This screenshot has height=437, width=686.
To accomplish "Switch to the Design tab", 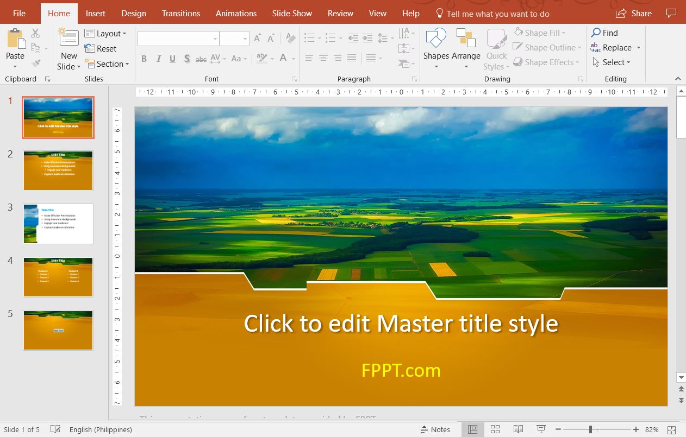I will (134, 14).
